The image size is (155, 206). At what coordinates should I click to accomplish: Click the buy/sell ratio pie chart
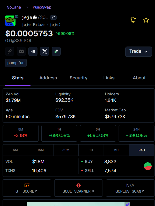(148, 166)
